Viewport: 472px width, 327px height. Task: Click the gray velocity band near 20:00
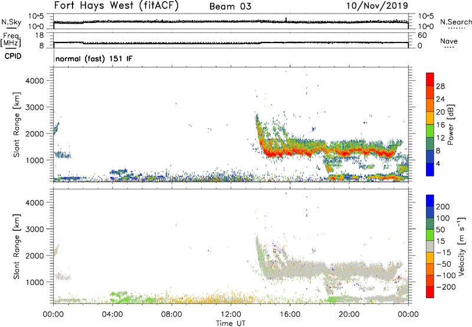click(349, 270)
